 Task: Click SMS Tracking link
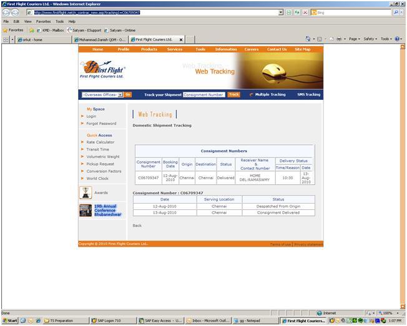pos(308,94)
